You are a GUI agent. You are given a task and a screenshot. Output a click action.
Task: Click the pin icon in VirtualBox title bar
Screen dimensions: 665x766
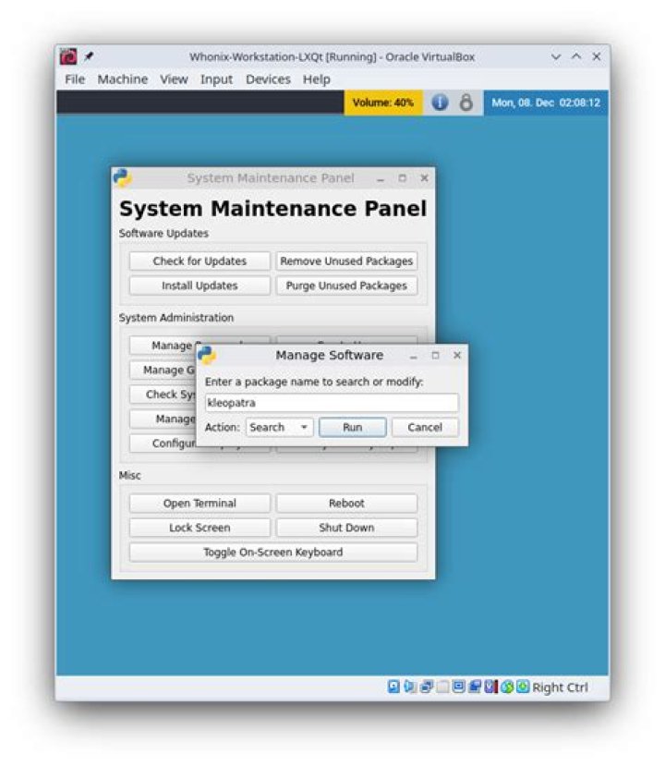pyautogui.click(x=89, y=56)
